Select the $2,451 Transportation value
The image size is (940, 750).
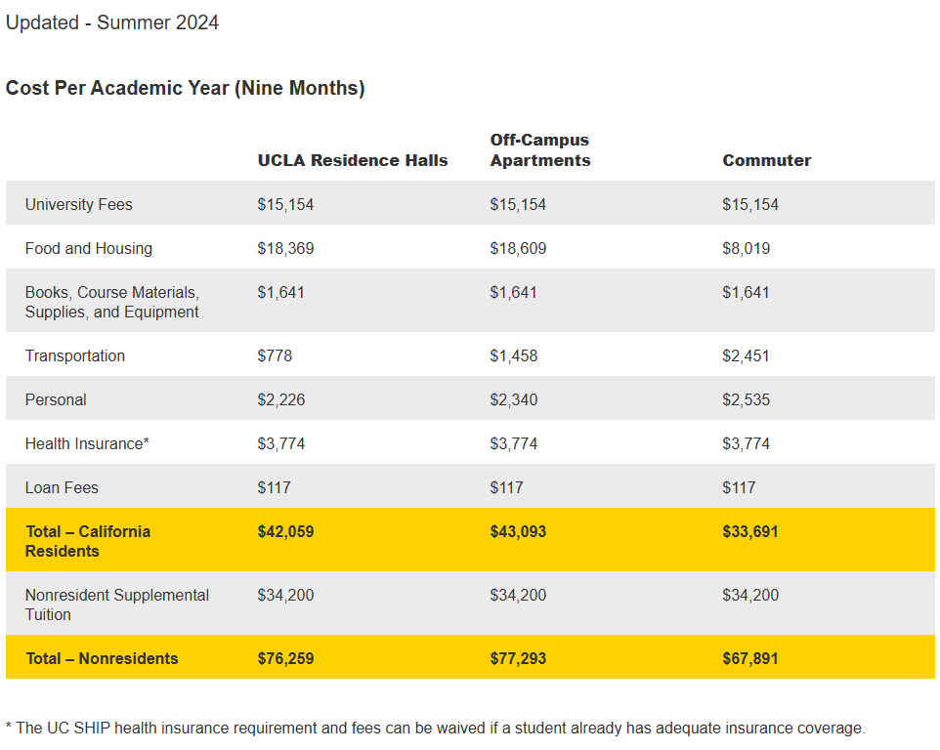pos(746,355)
